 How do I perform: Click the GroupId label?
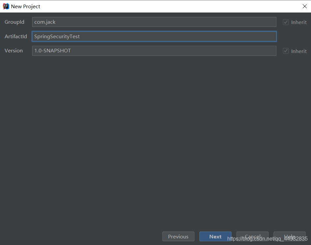click(14, 22)
